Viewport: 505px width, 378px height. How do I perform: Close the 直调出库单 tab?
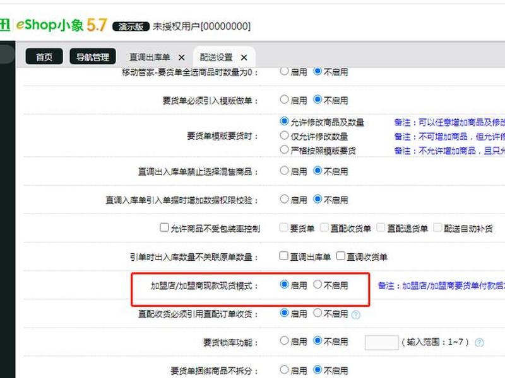tap(182, 57)
